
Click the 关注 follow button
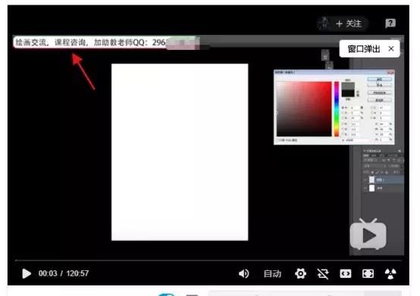(349, 23)
